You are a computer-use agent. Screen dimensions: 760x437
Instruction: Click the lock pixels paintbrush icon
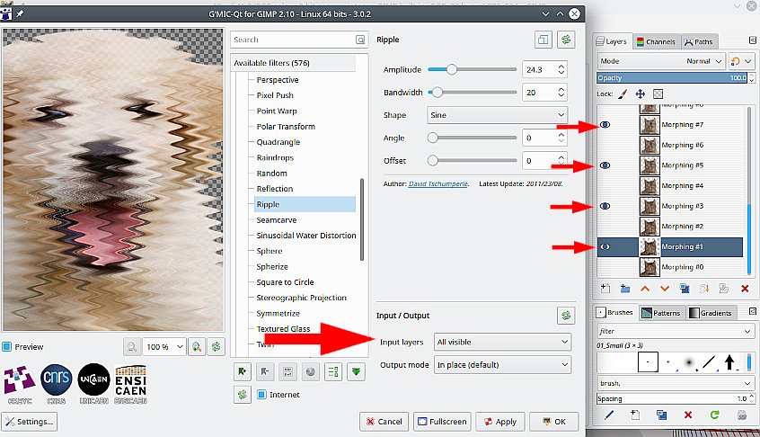623,94
